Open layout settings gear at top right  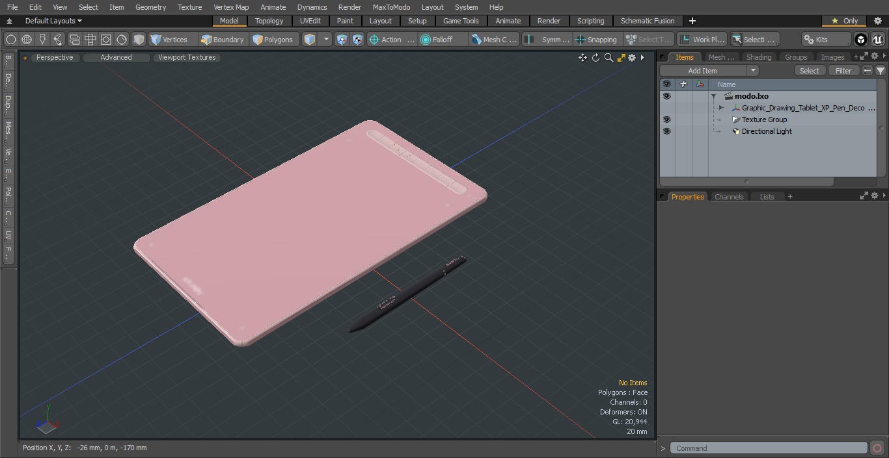pyautogui.click(x=877, y=21)
